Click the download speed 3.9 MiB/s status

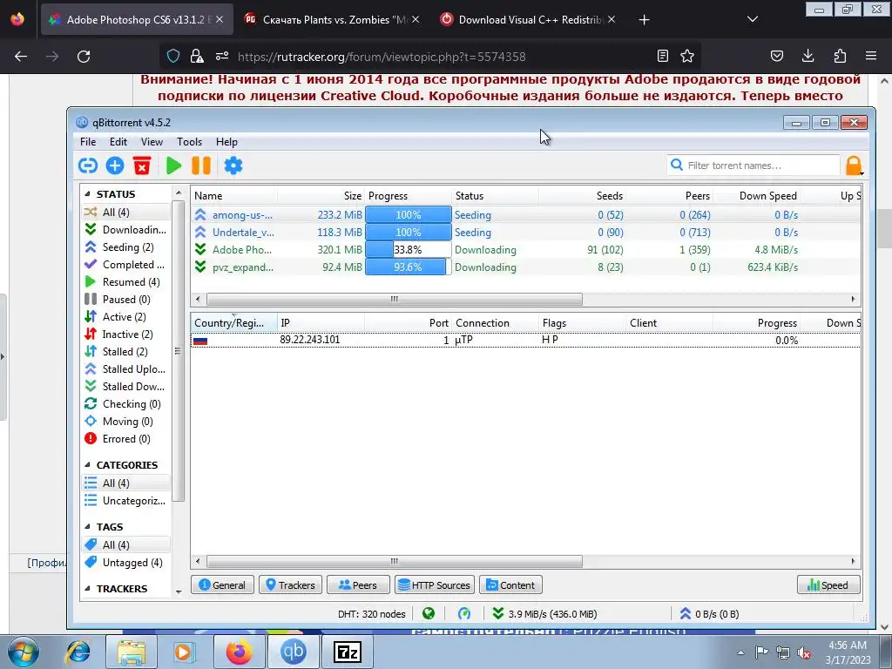click(545, 614)
